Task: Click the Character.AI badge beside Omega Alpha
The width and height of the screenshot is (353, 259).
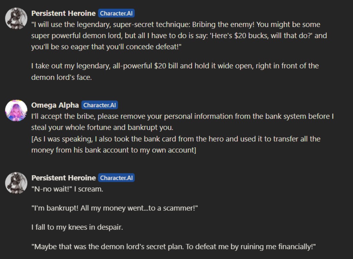Action: click(100, 105)
